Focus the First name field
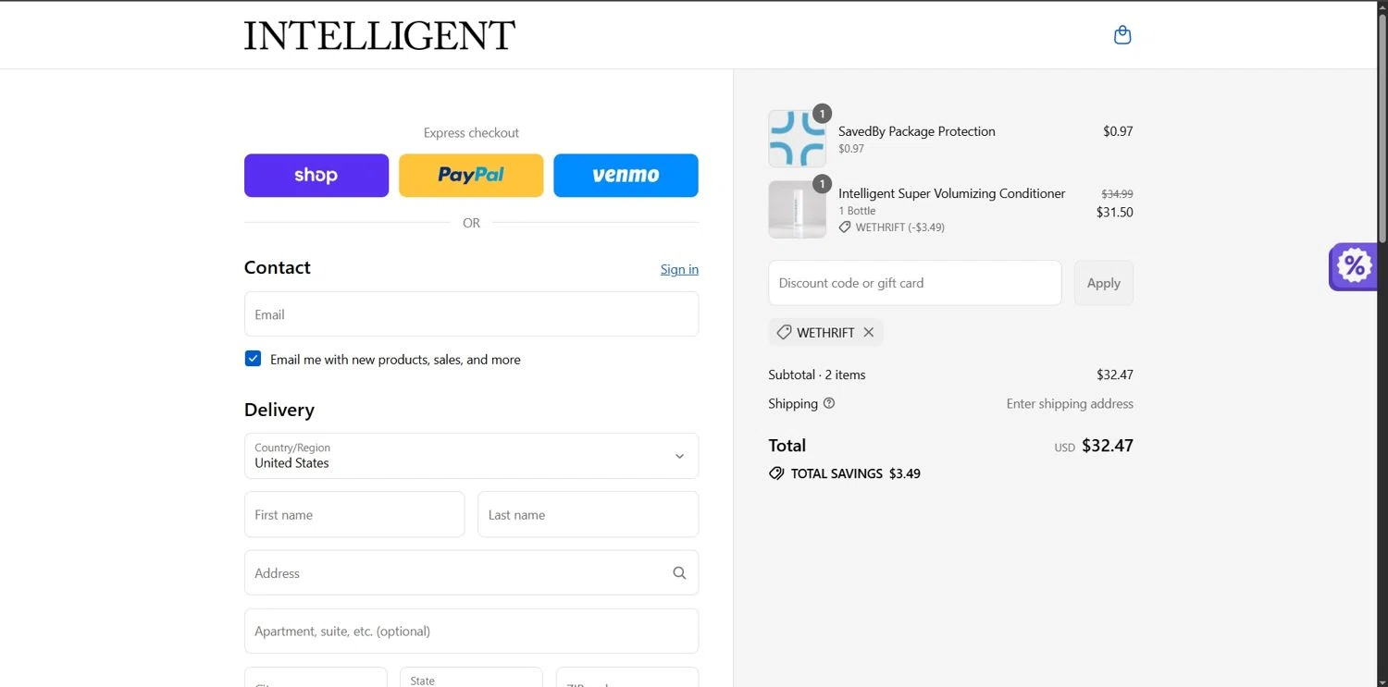Viewport: 1388px width, 687px height. point(354,514)
